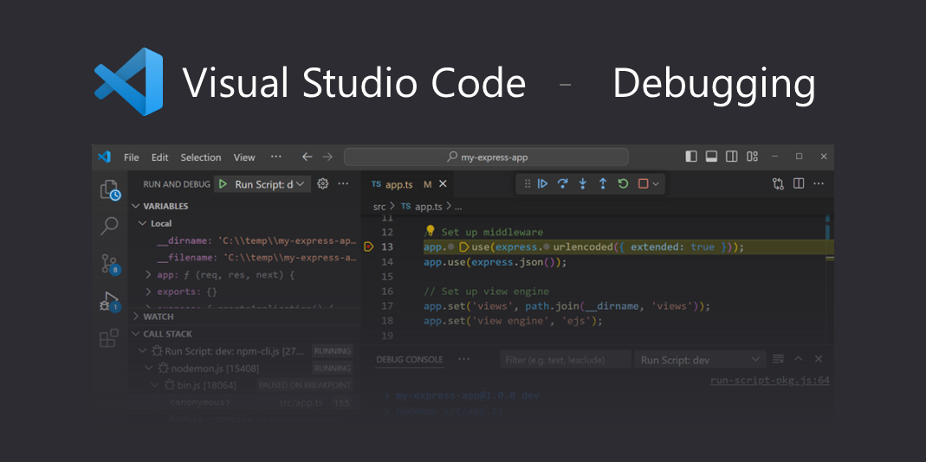
Task: Click Step Into in debug toolbar
Action: point(582,183)
